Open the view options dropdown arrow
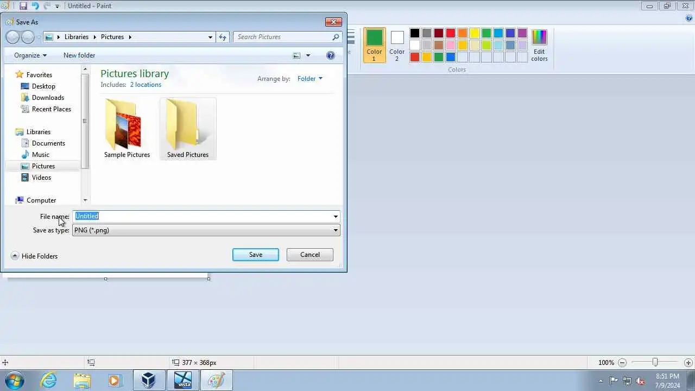Image resolution: width=695 pixels, height=391 pixels. (308, 55)
